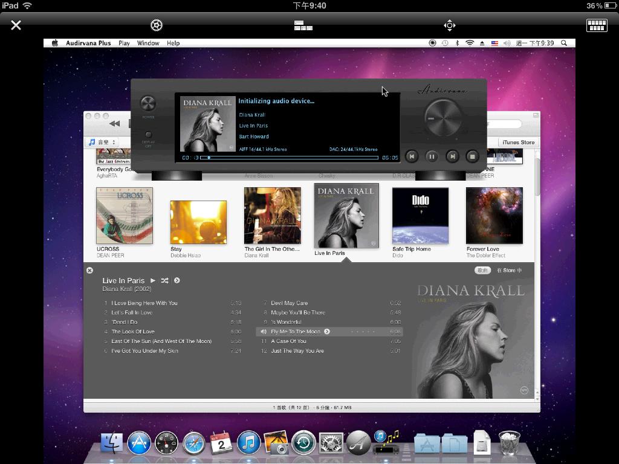Select the Safe Trip Home album by Dido
Image resolution: width=619 pixels, height=464 pixels.
point(420,216)
